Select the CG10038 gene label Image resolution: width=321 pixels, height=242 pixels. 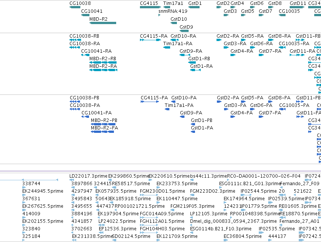80,3
